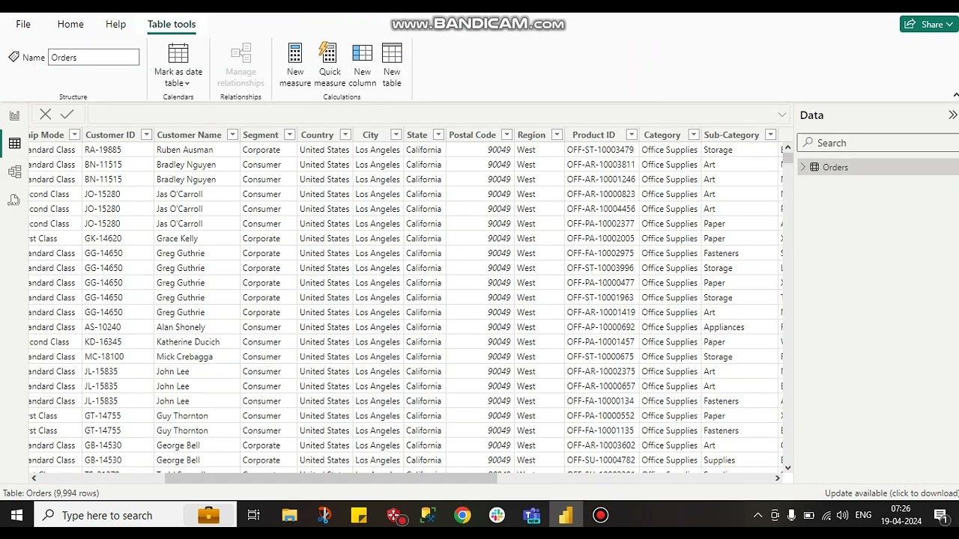The width and height of the screenshot is (959, 539).
Task: Cancel the formula with the X icon
Action: tap(46, 115)
